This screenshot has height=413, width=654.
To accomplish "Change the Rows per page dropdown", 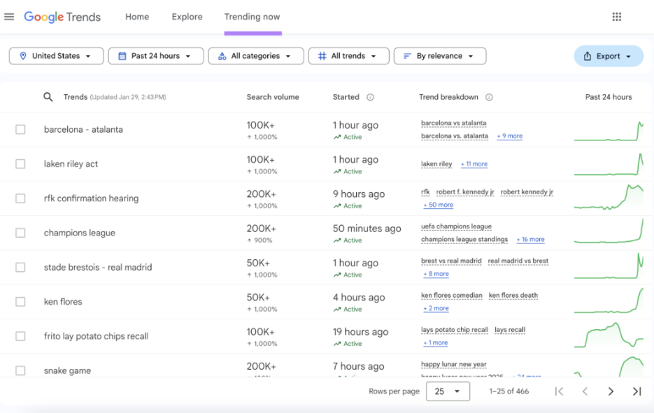I will pos(448,391).
